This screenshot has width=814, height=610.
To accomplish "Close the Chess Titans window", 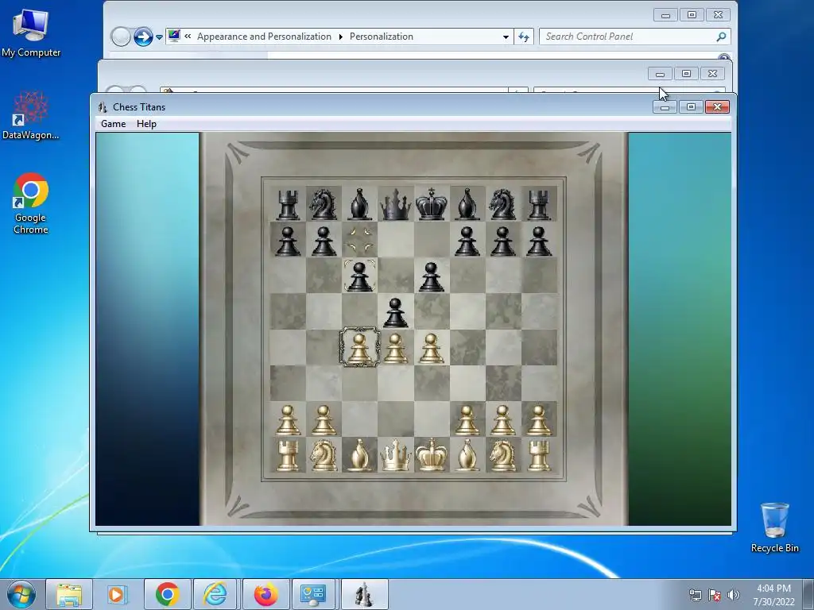I will (x=718, y=107).
